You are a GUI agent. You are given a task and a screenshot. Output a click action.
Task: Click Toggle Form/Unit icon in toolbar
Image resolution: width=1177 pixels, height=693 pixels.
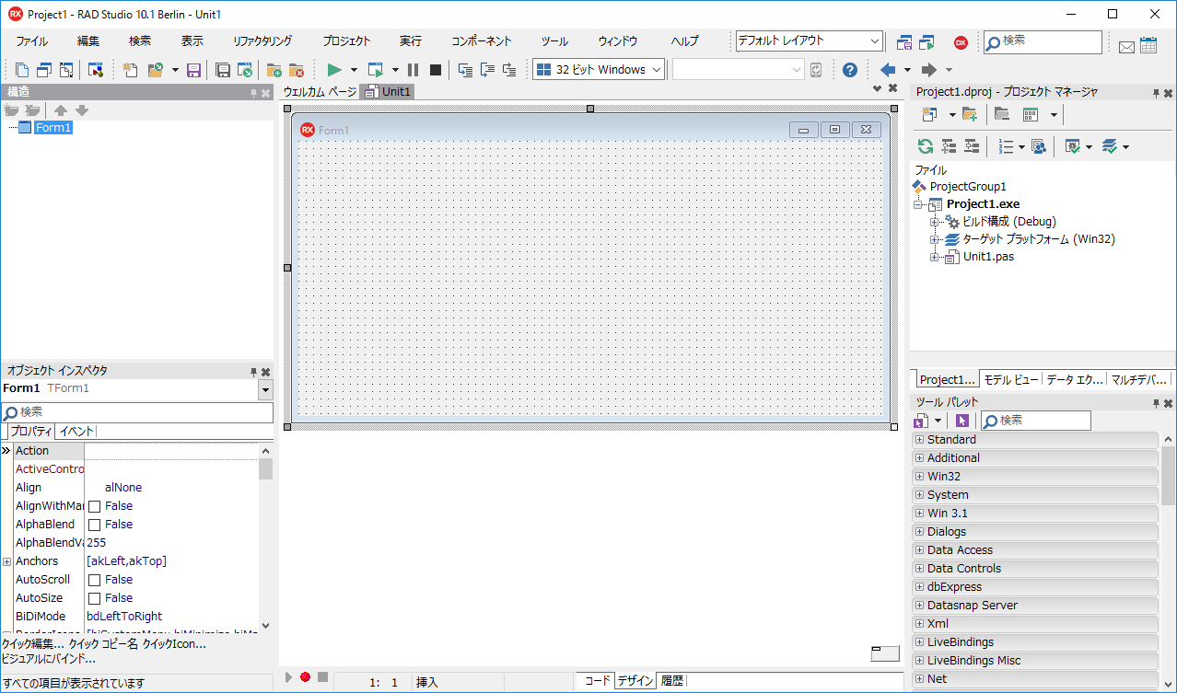point(66,70)
